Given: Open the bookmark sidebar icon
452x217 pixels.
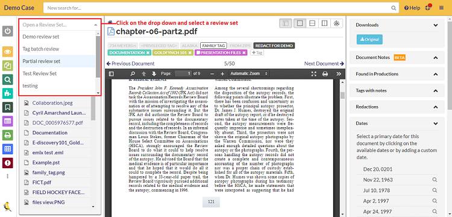Looking at the screenshot, I should pyautogui.click(x=8, y=107).
